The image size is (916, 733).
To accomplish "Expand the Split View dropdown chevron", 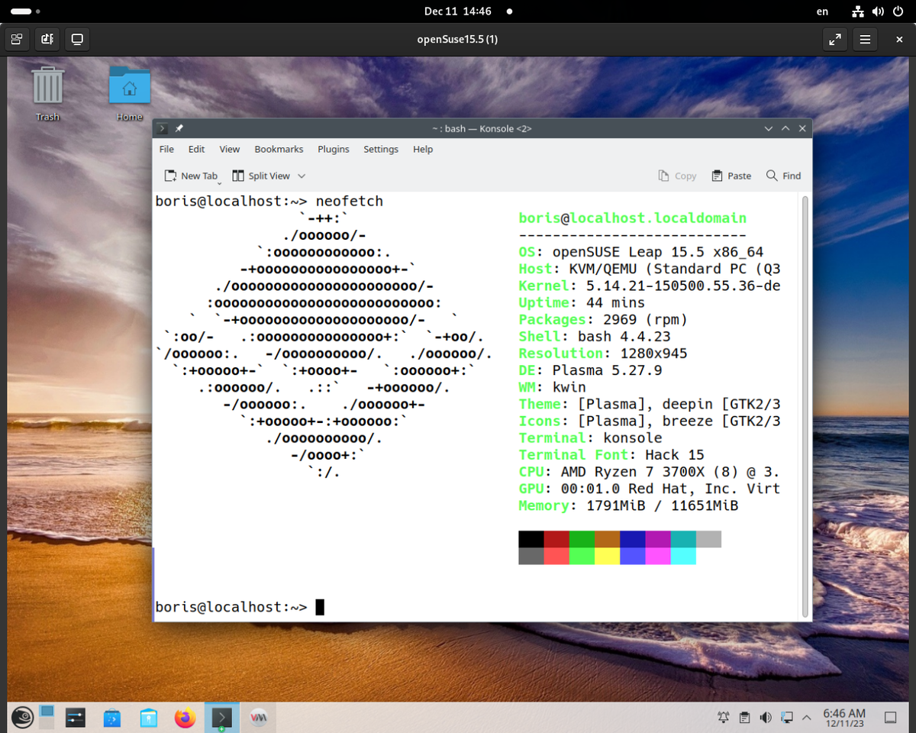I will (x=302, y=176).
